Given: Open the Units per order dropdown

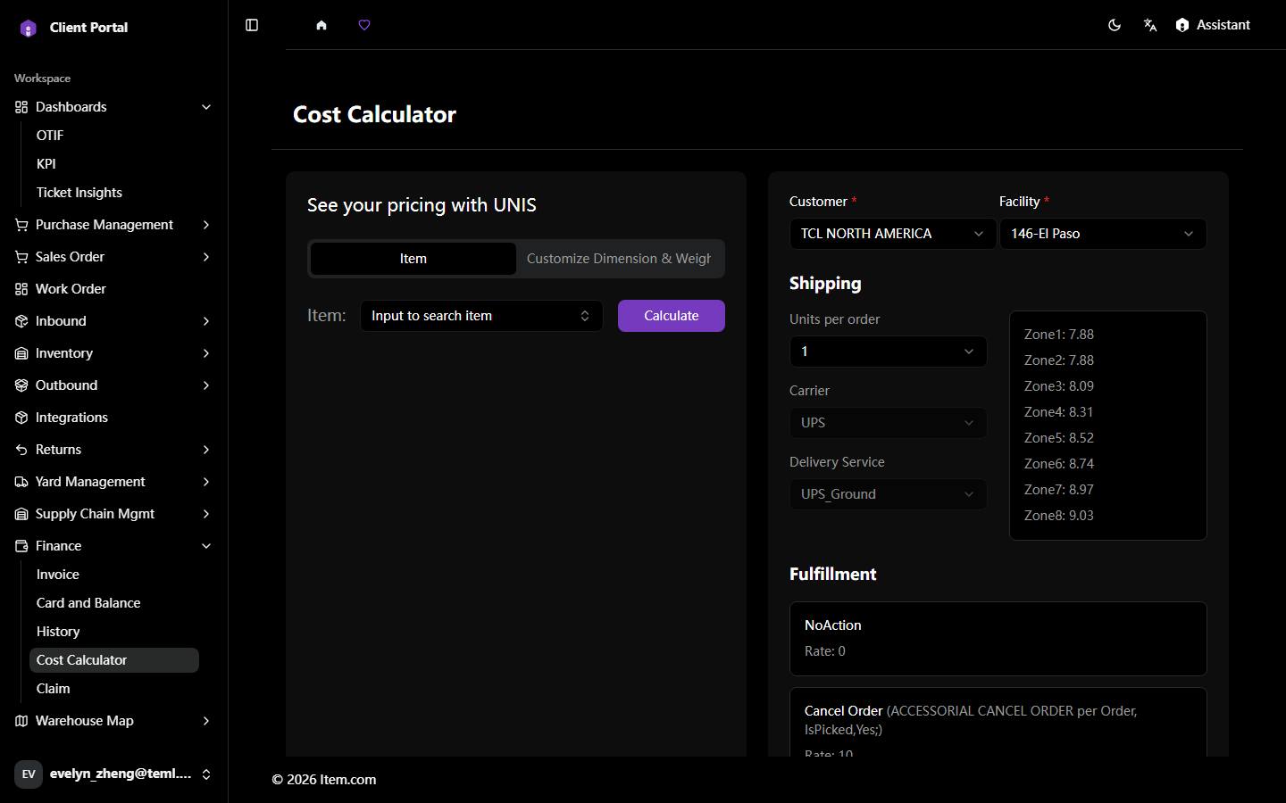Looking at the screenshot, I should tap(889, 352).
